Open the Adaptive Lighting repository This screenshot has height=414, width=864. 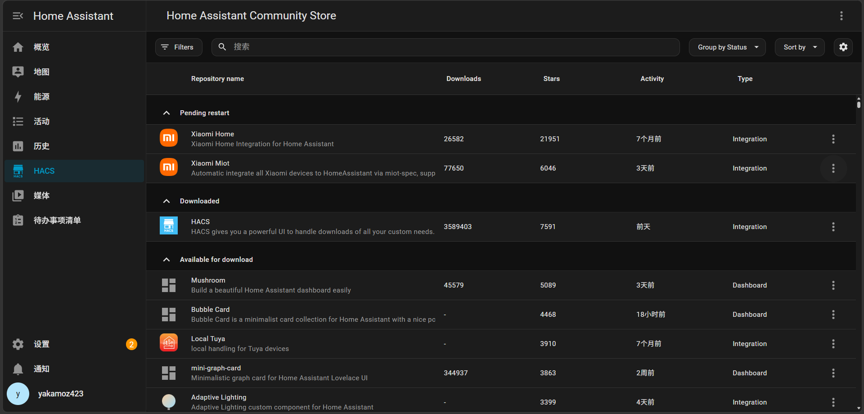click(501, 400)
